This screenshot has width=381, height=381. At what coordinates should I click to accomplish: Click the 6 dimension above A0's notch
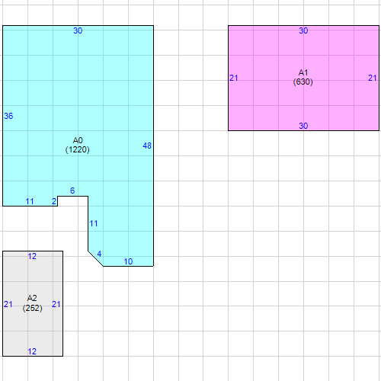coord(72,190)
